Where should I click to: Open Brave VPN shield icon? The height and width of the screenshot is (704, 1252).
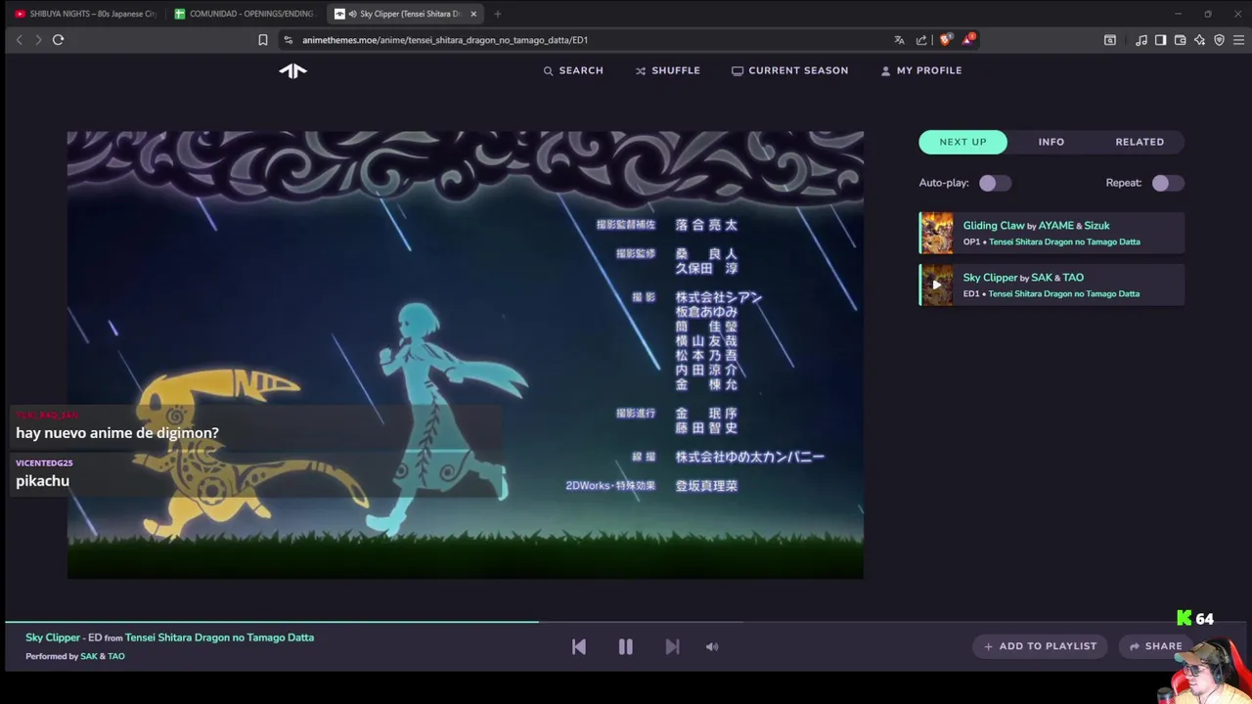pyautogui.click(x=1219, y=40)
